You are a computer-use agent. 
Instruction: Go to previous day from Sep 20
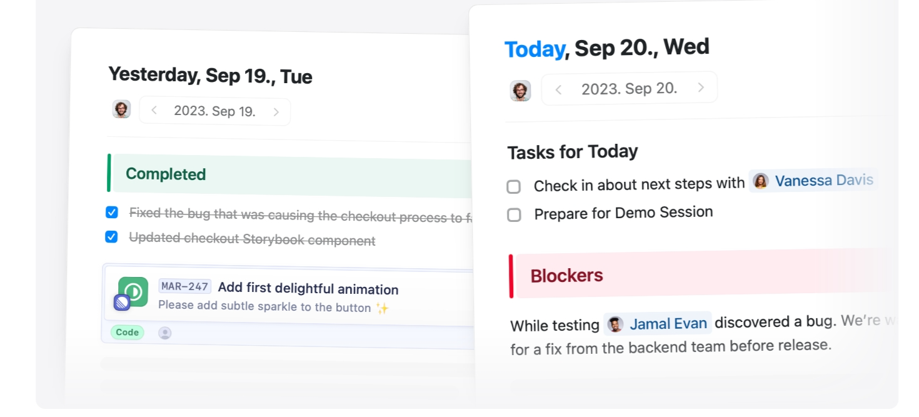pyautogui.click(x=558, y=90)
